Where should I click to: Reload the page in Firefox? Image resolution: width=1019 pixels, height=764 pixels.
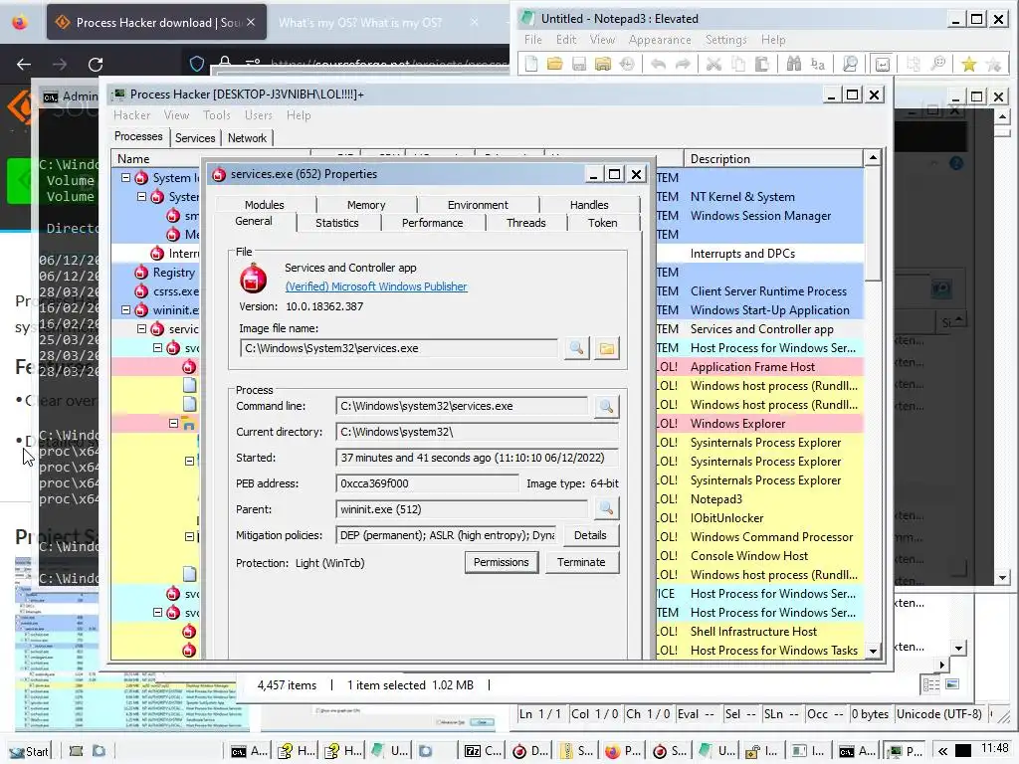pyautogui.click(x=96, y=64)
